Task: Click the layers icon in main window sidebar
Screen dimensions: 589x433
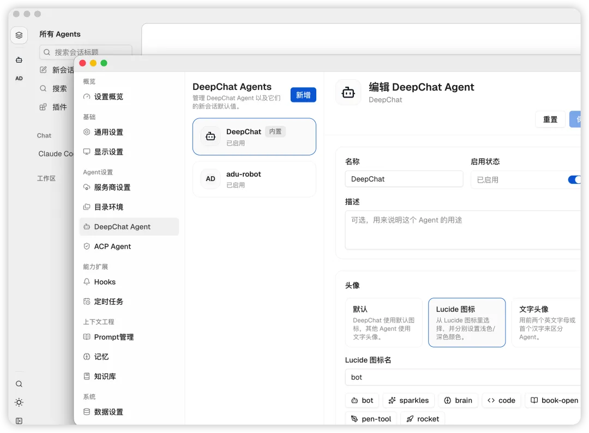Action: pos(19,35)
